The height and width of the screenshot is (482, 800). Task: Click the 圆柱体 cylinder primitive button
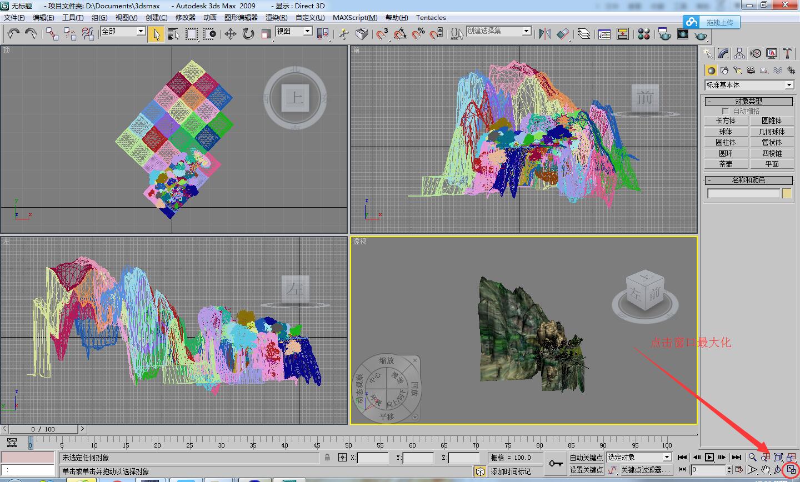726,142
